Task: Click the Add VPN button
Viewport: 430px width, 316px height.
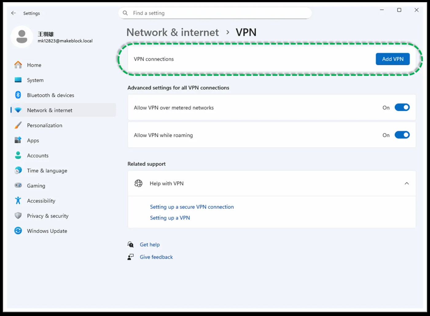Action: pyautogui.click(x=393, y=59)
